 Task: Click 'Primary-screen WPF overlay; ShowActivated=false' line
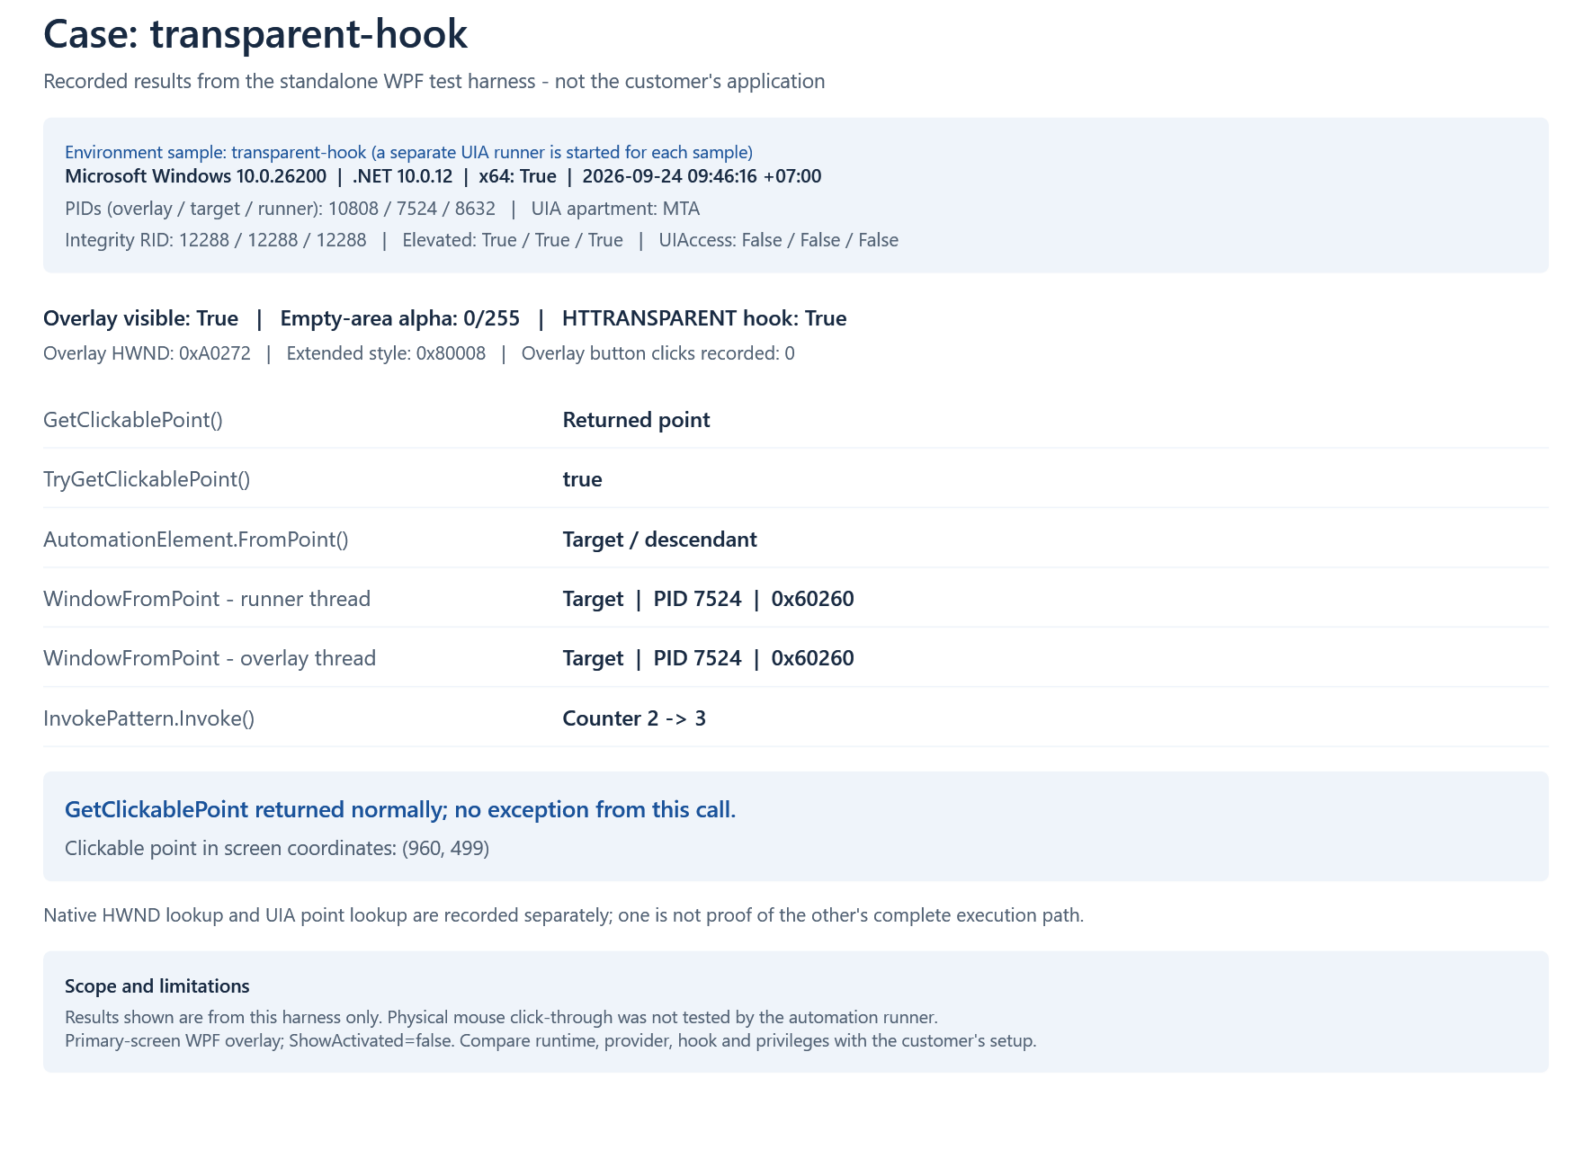[x=550, y=1040]
